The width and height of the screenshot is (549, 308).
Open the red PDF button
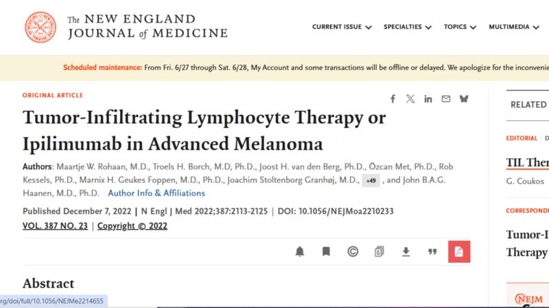459,251
